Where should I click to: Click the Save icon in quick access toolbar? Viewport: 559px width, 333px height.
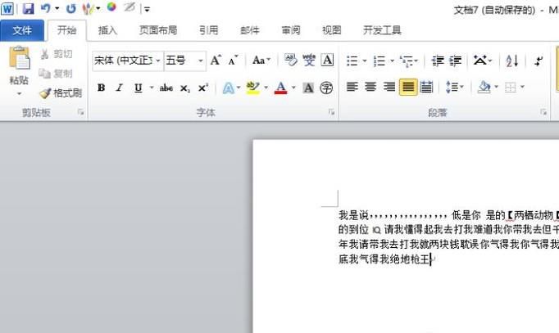point(28,8)
